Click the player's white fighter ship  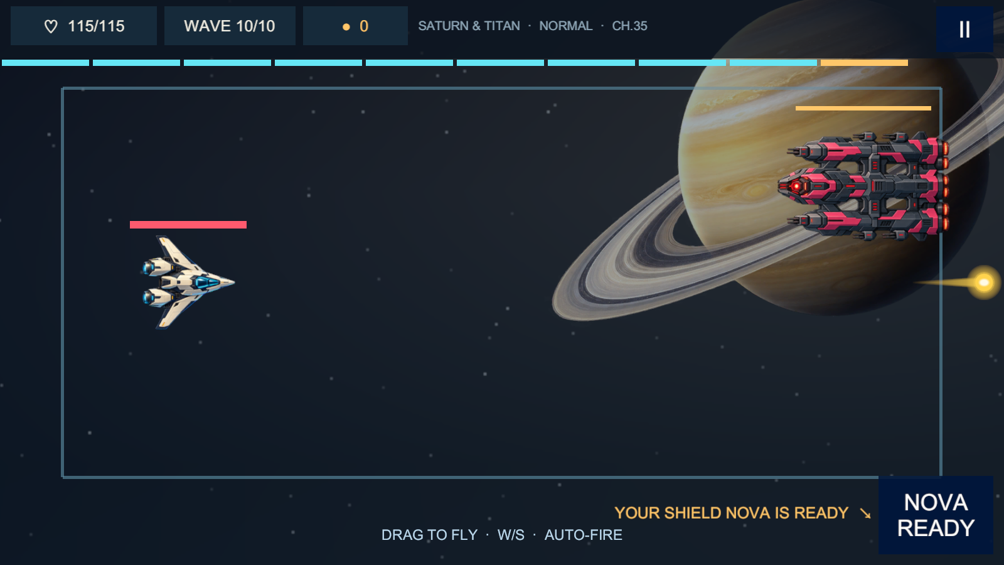pos(188,282)
